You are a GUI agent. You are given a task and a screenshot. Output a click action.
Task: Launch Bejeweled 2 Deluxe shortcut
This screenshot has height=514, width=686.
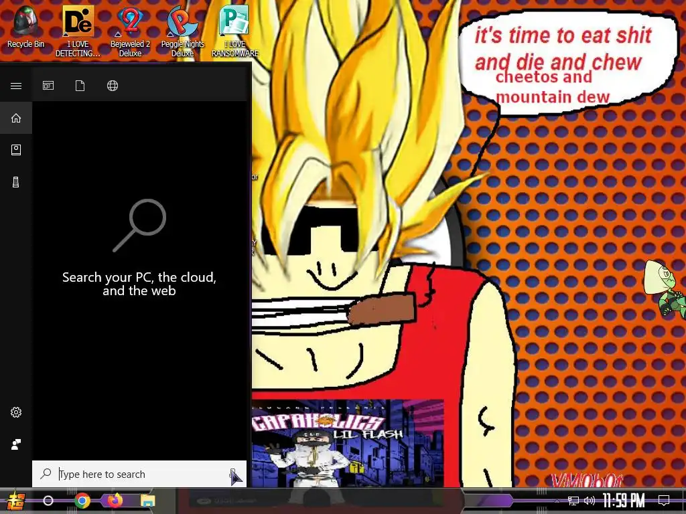130,31
